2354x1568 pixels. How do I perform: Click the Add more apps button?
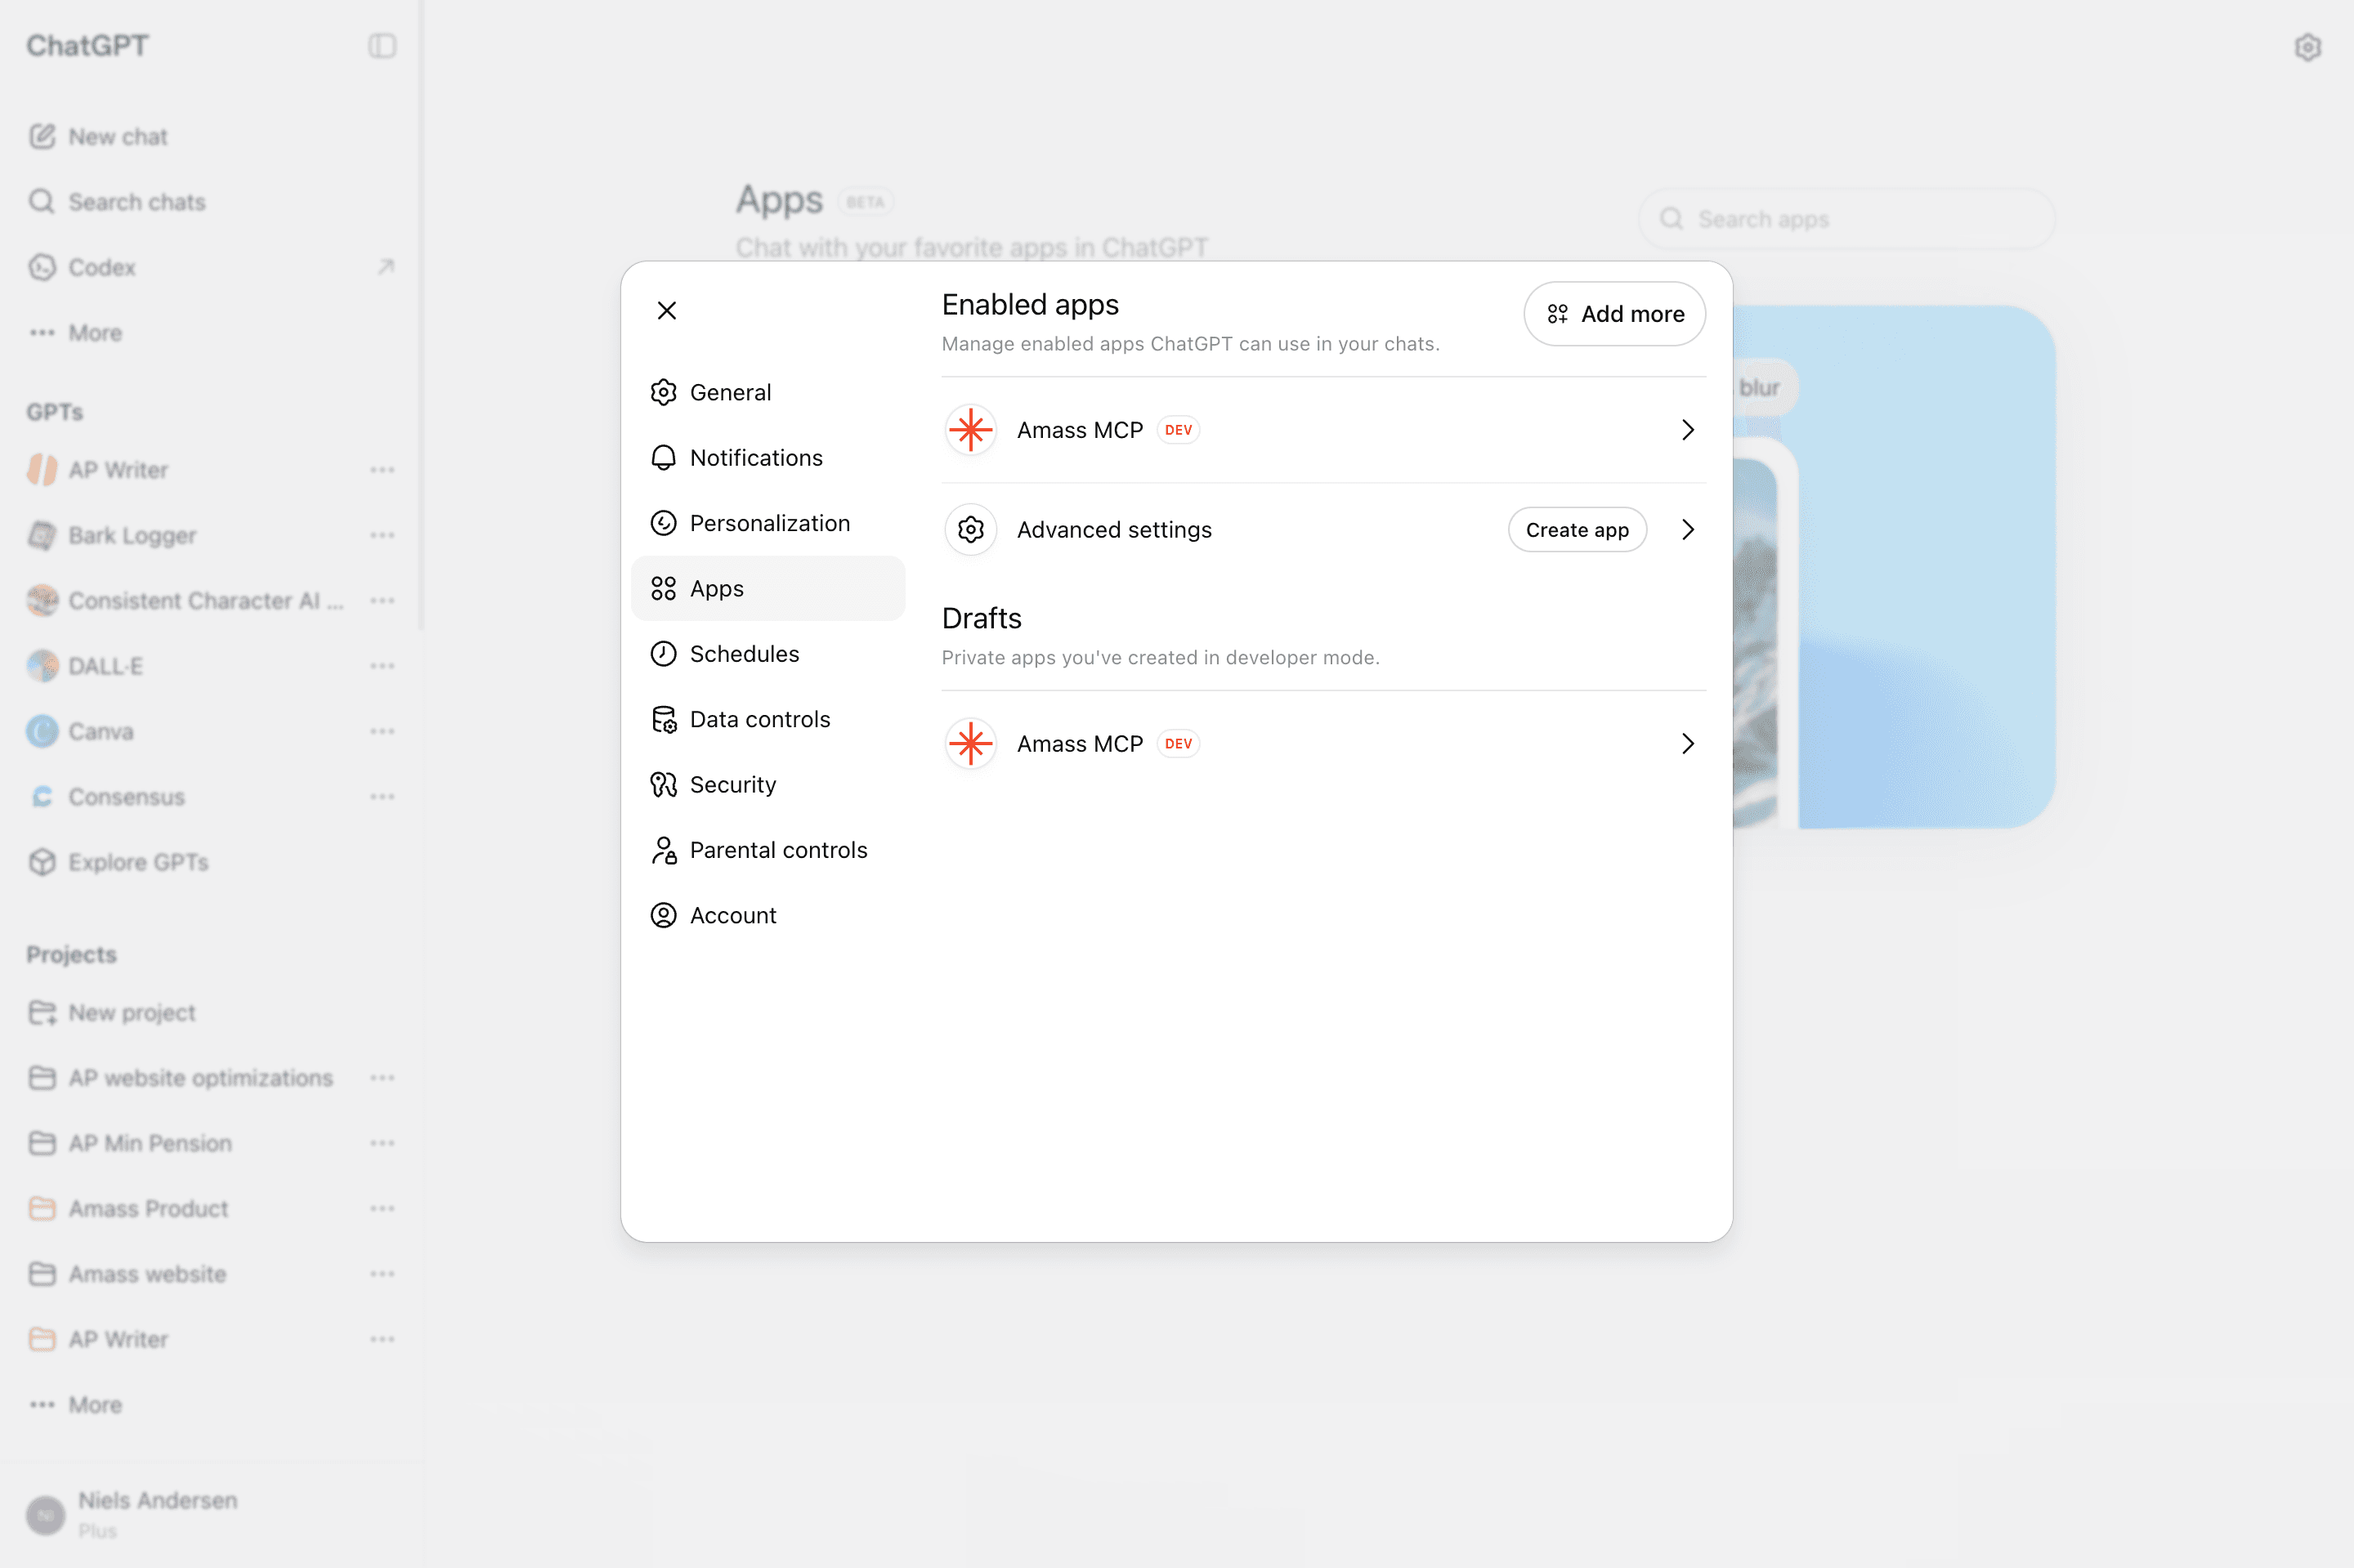tap(1613, 314)
